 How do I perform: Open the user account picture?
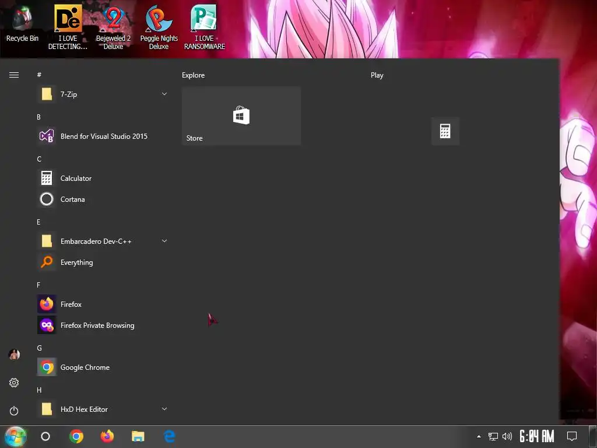point(14,355)
